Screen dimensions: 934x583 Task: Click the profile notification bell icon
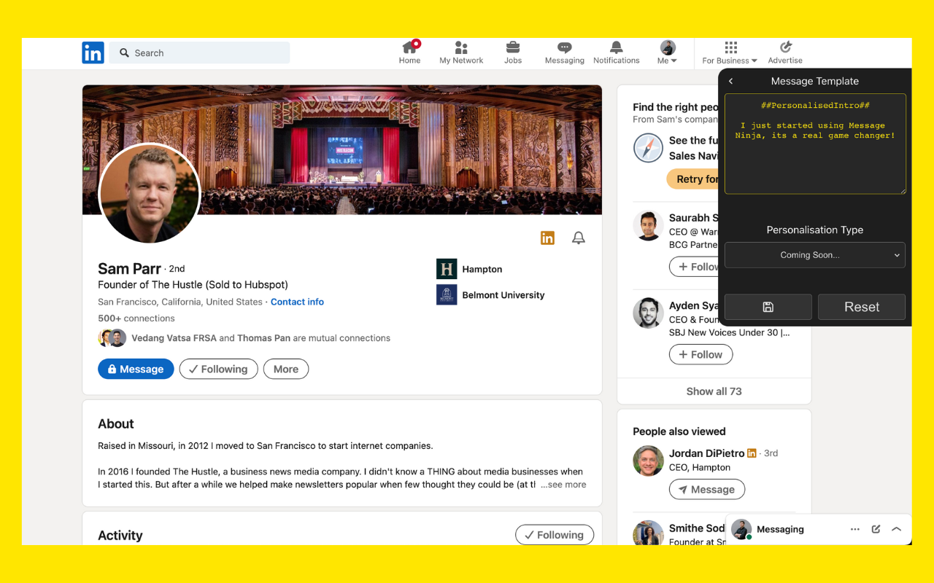click(578, 238)
